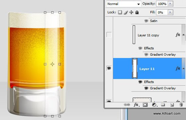The width and height of the screenshot is (186, 120).
Task: Click the top-middle transform handle
Action: click(52, 12)
